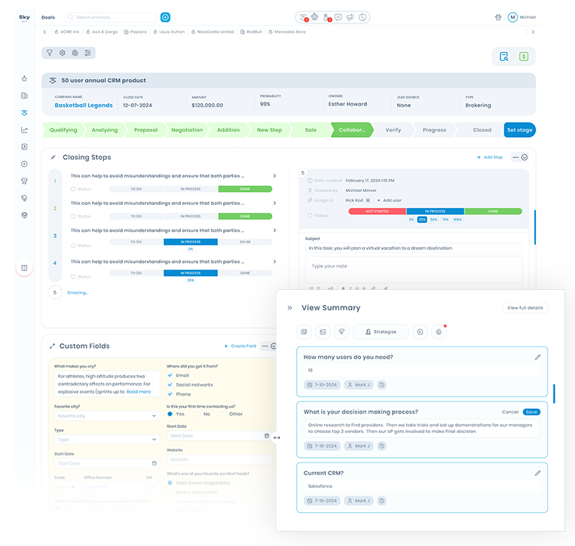Set task progress to 50%
This screenshot has height=546, width=575.
(433, 220)
